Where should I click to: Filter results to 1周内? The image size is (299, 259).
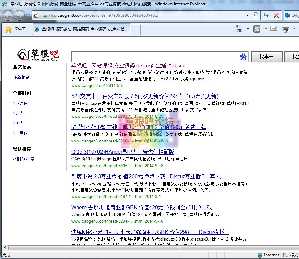(x=18, y=123)
